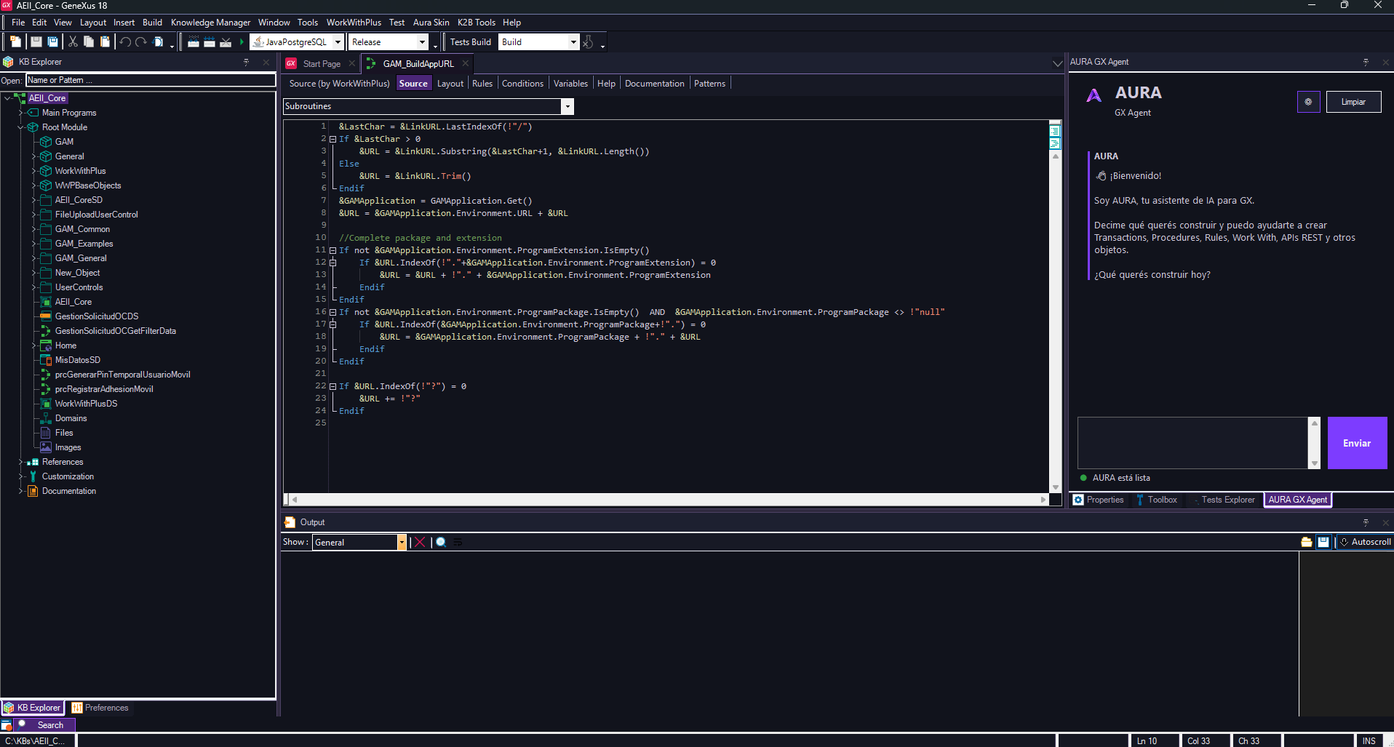Image resolution: width=1394 pixels, height=747 pixels.
Task: Click the Cut scissors icon
Action: coord(73,42)
